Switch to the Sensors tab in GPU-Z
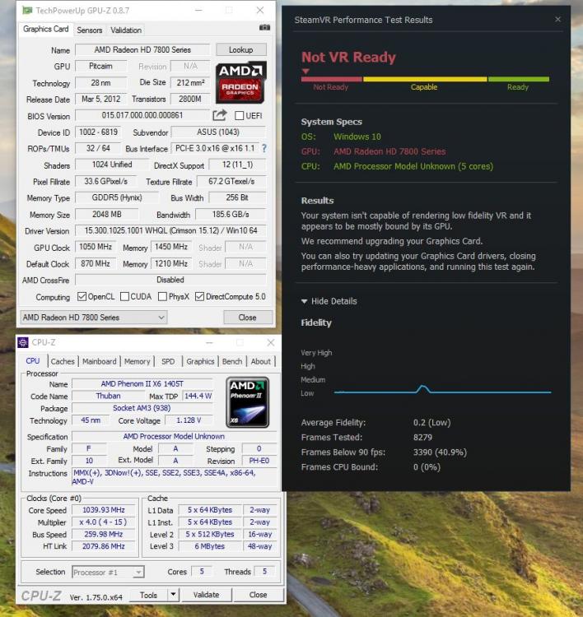 (x=90, y=30)
